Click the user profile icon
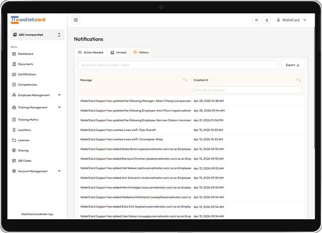The width and height of the screenshot is (322, 233). click(x=278, y=20)
